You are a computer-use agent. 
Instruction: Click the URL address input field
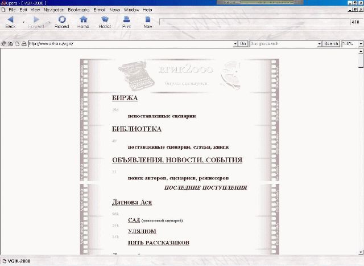click(131, 44)
